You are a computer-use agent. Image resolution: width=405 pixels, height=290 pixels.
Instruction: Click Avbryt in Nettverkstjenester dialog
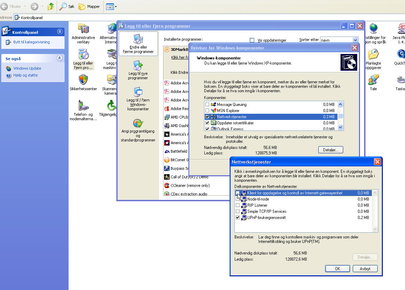pyautogui.click(x=365, y=269)
